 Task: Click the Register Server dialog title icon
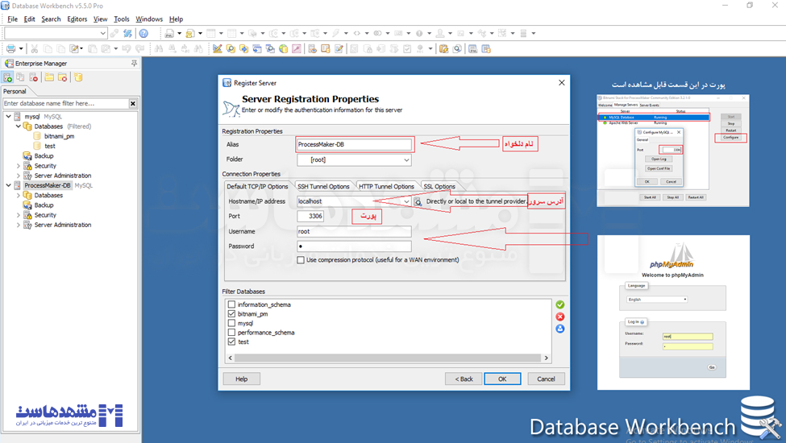tap(227, 83)
